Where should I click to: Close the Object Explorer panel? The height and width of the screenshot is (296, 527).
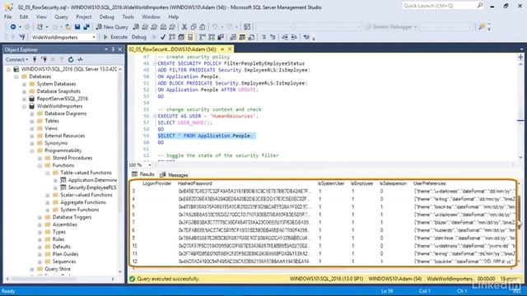tap(120, 49)
